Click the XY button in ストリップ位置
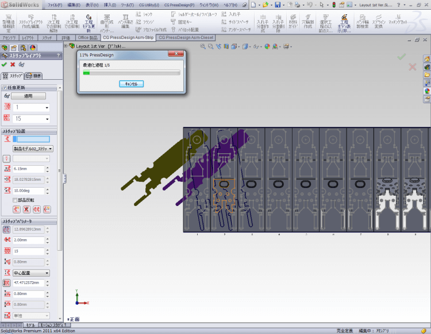 [x=6, y=158]
